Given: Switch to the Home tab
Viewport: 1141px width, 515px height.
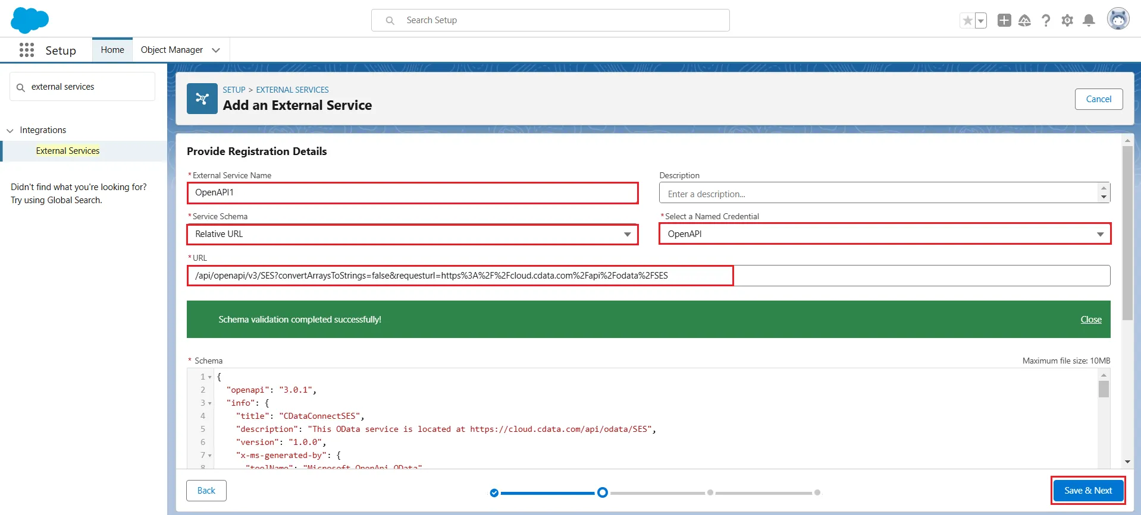Looking at the screenshot, I should [112, 50].
